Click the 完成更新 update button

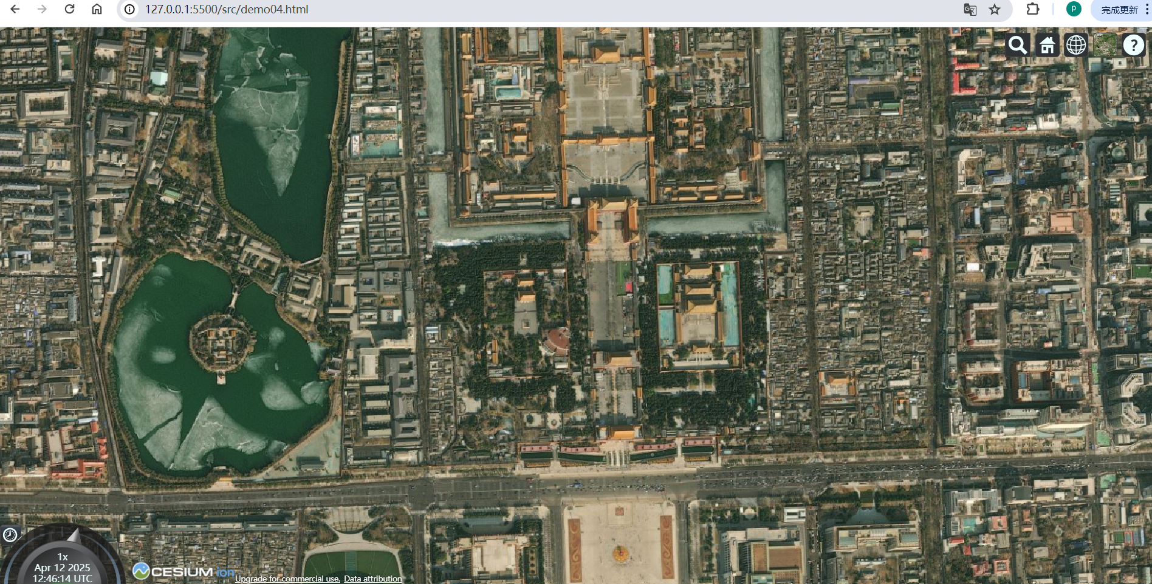pos(1119,10)
